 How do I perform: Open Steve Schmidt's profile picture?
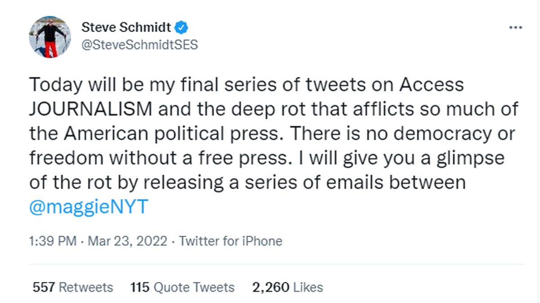pos(50,37)
